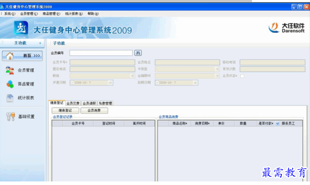This screenshot has height=185, width=310.
Task: Open 会员管理 sidebar people icon
Action: pyautogui.click(x=10, y=70)
